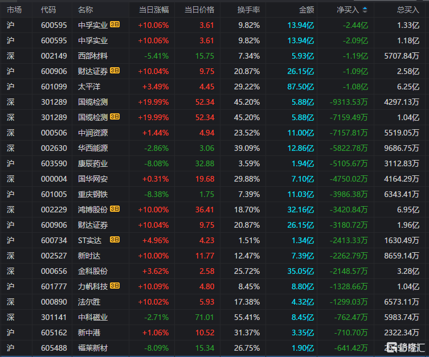The width and height of the screenshot is (429, 357).
Task: Sort by the 换手率 column header
Action: pos(248,10)
